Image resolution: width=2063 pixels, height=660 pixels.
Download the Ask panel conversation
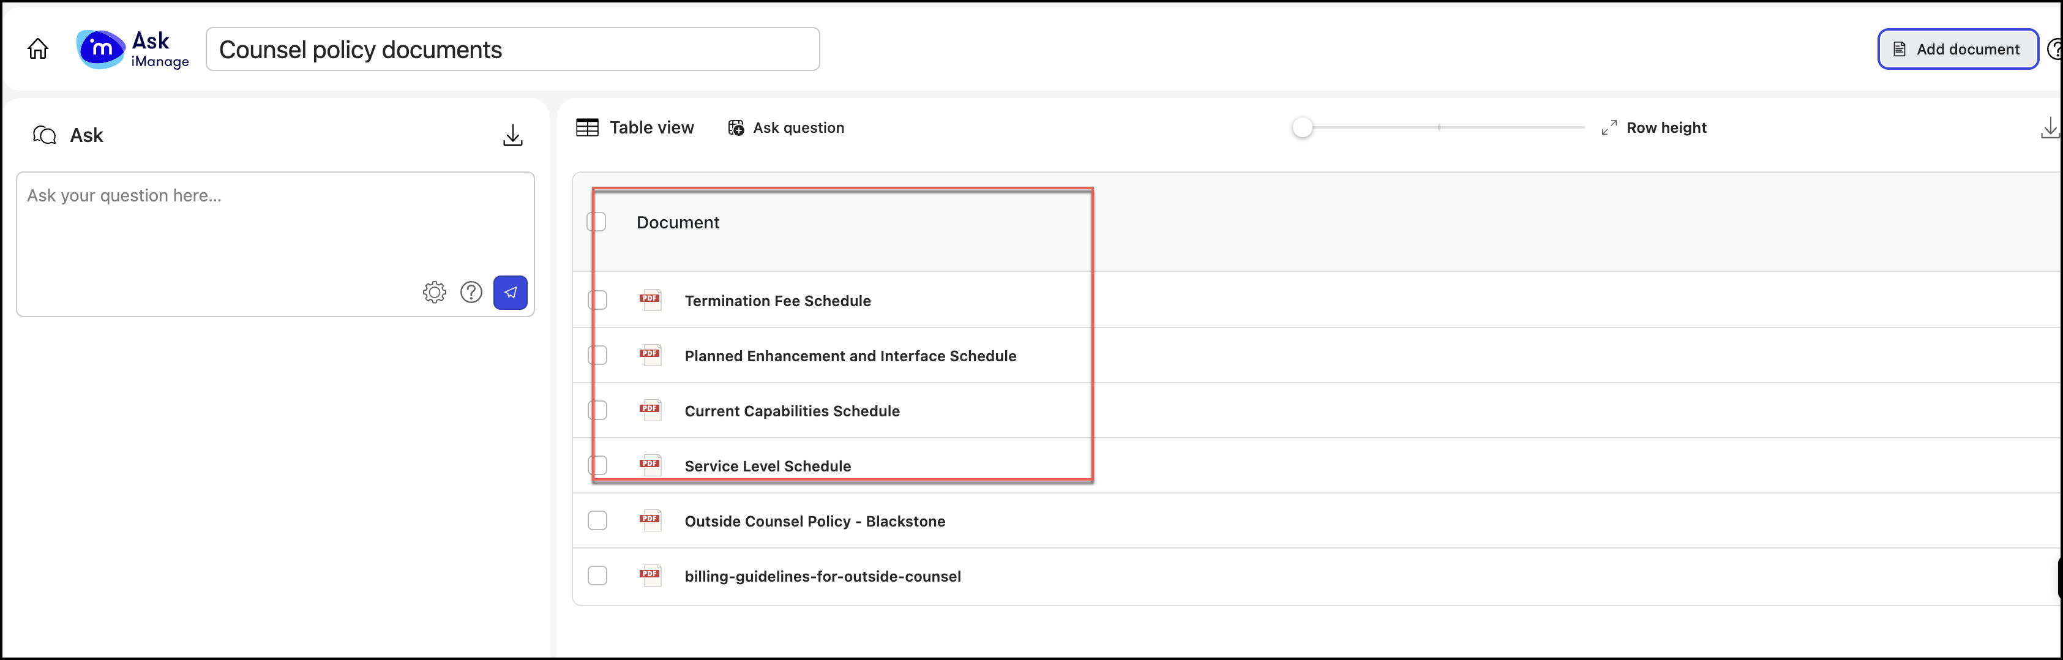pyautogui.click(x=512, y=135)
